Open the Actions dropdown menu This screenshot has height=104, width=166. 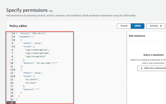pyautogui.click(x=156, y=26)
